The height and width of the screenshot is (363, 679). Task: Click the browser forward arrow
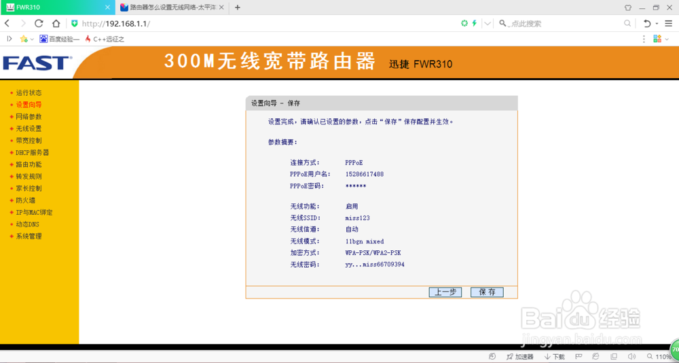click(x=23, y=23)
